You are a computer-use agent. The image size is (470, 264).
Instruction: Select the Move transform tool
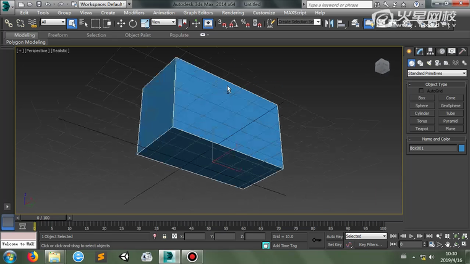click(x=121, y=23)
